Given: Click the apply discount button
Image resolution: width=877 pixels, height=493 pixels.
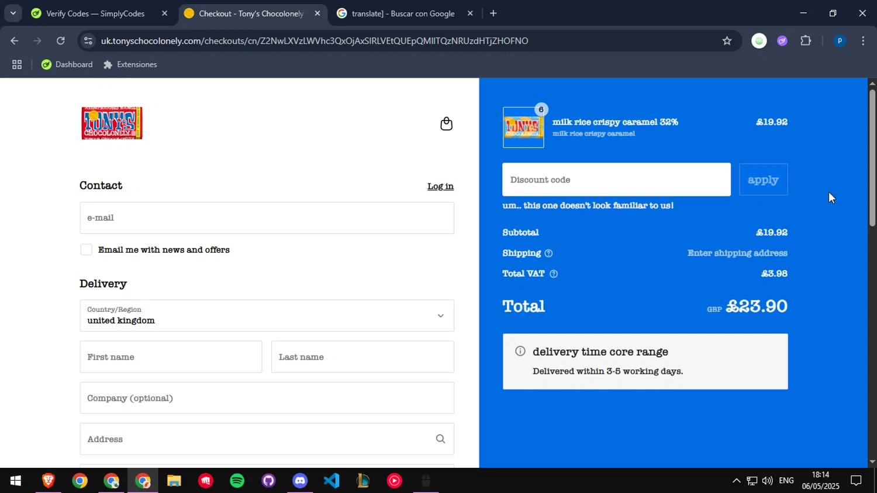Looking at the screenshot, I should [x=763, y=180].
